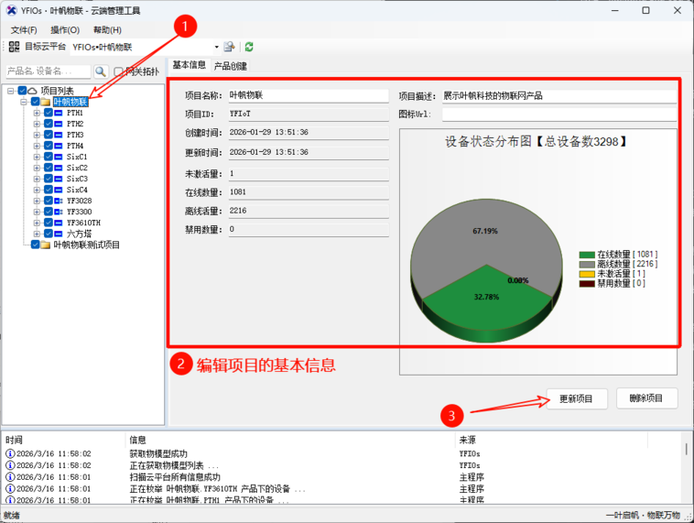Screen dimensions: 694x523
Task: Uncheck the PTH4 checkbox
Action: coord(49,146)
